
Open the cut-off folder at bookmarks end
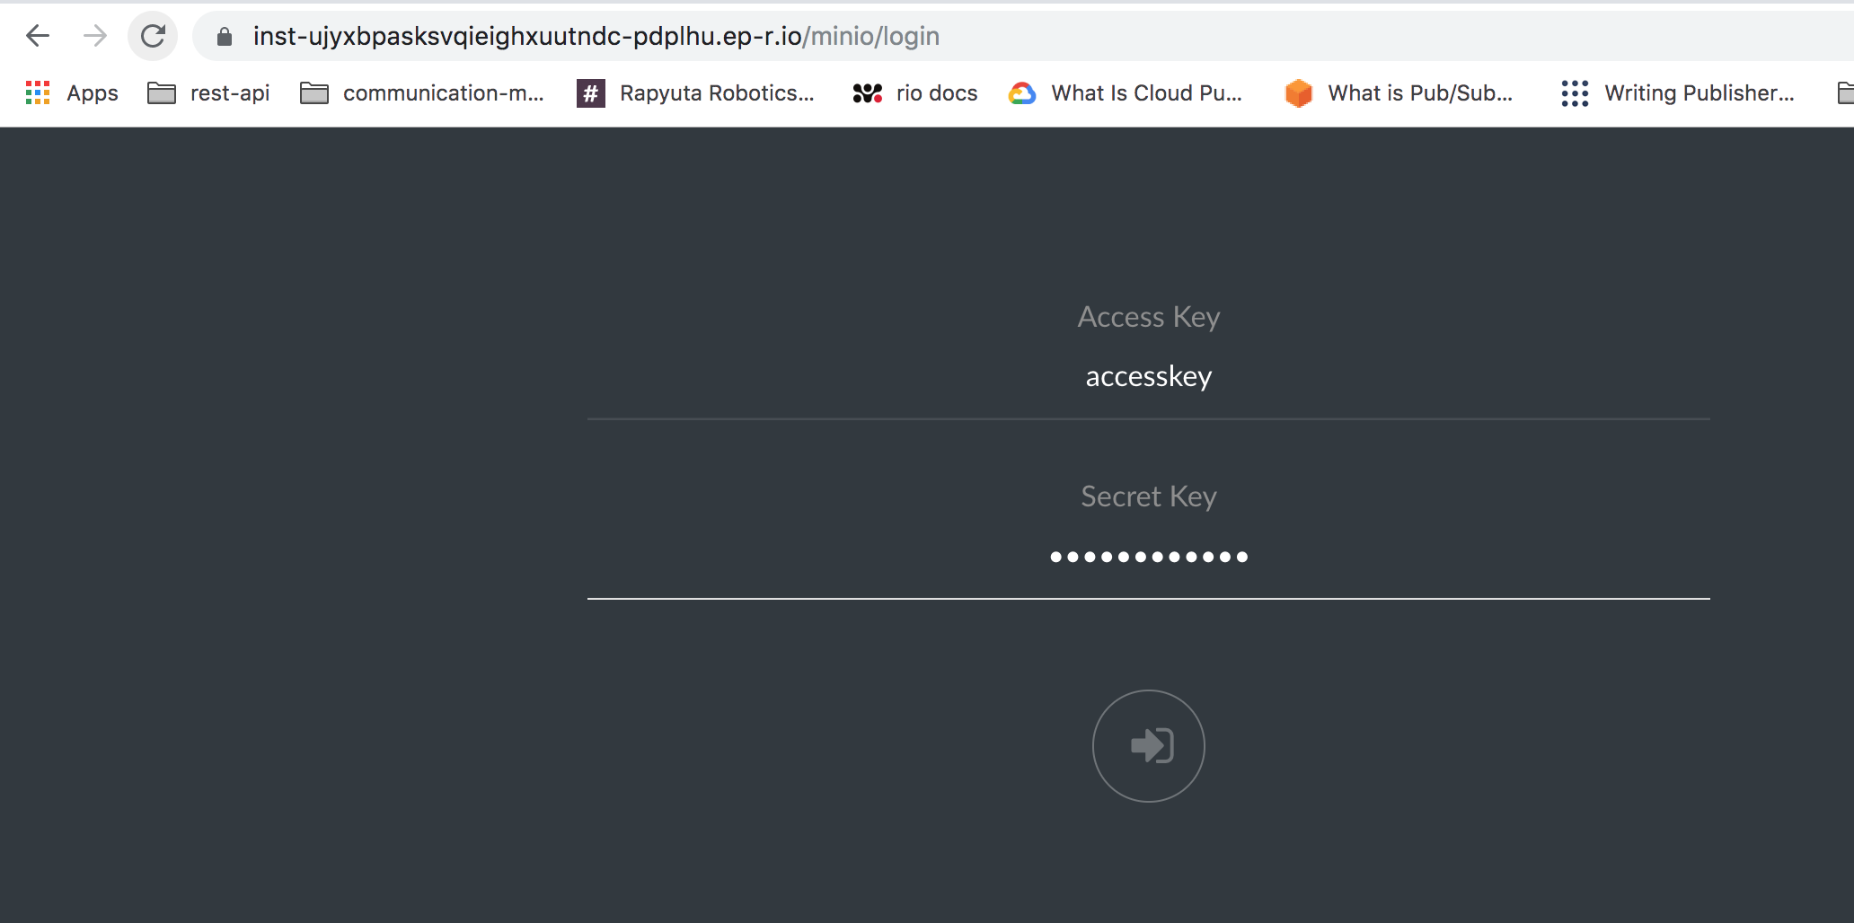(x=1846, y=92)
